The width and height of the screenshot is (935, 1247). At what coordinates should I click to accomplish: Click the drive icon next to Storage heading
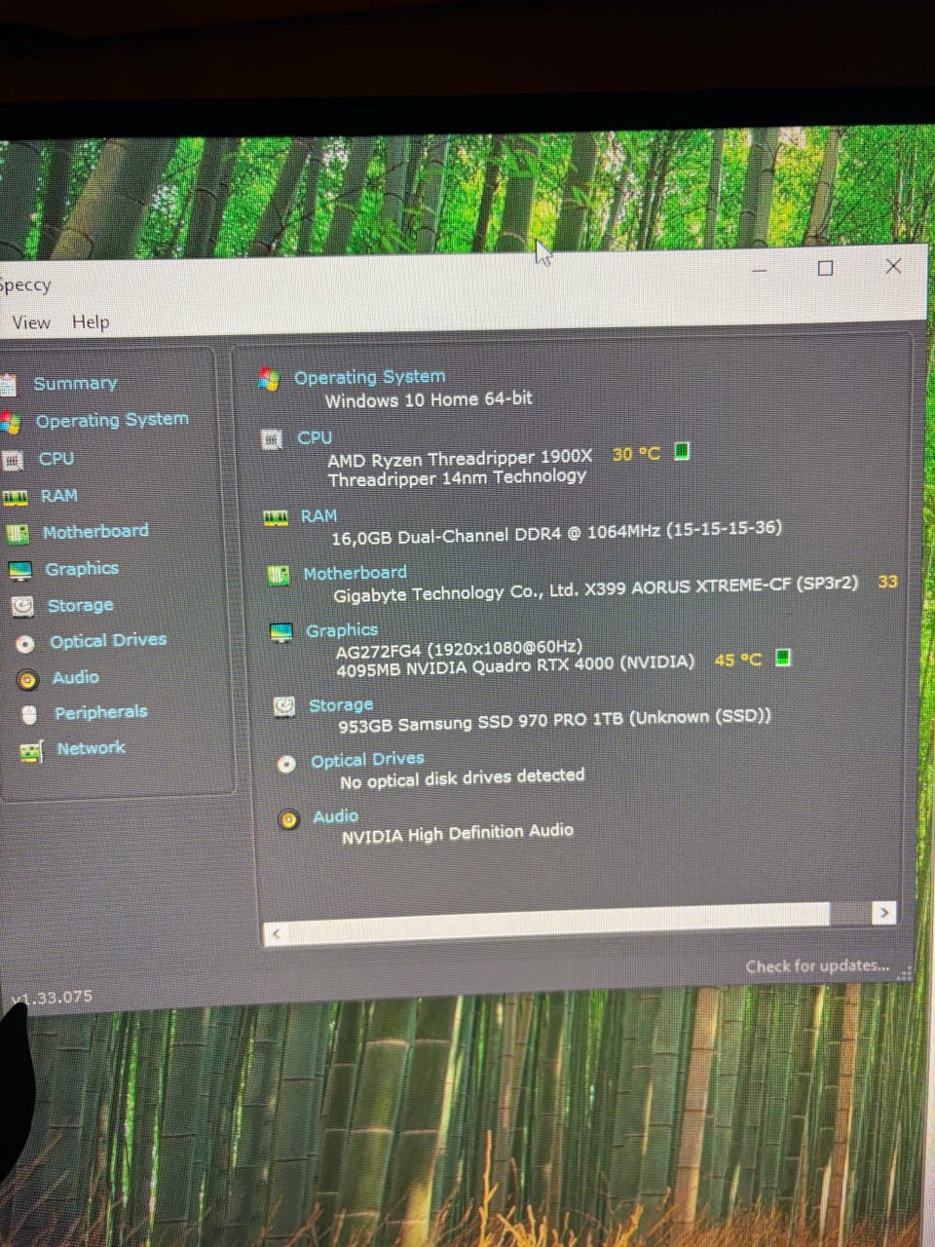pos(284,706)
